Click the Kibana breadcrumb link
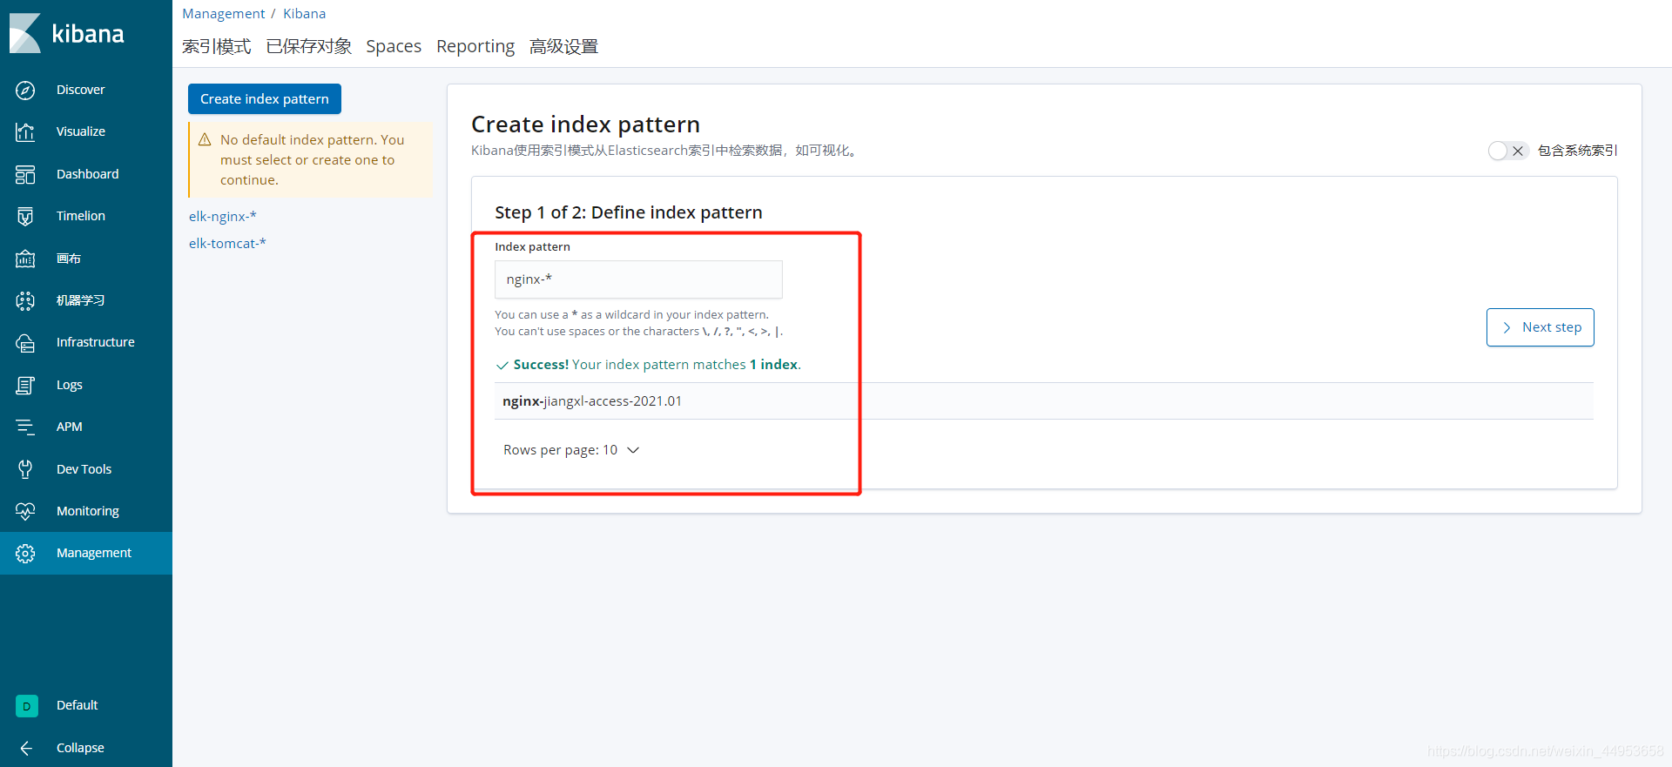 (305, 14)
